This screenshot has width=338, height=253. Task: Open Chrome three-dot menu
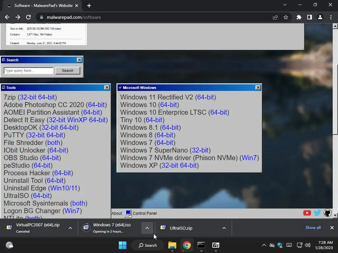[x=331, y=17]
